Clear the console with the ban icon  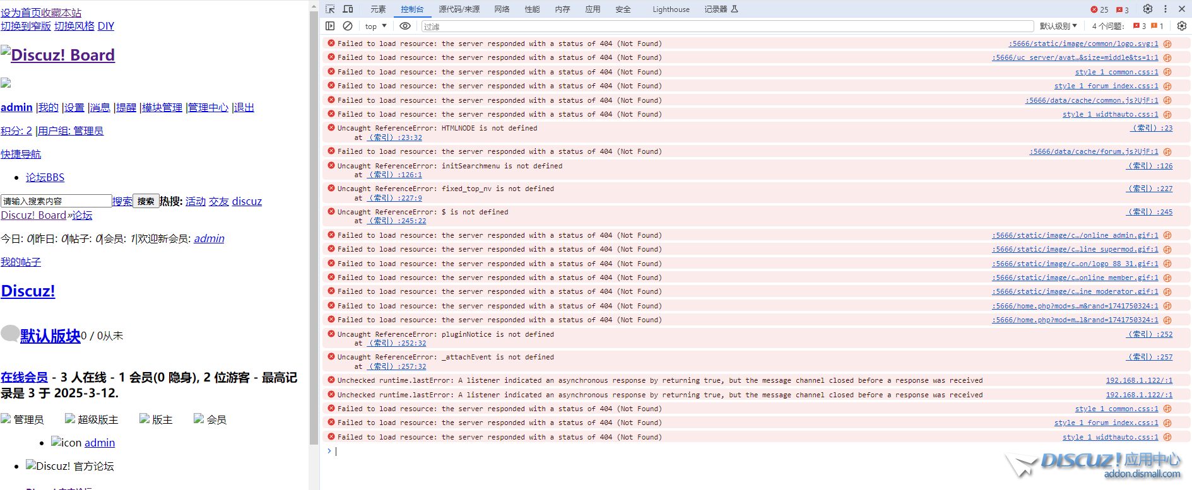tap(348, 26)
